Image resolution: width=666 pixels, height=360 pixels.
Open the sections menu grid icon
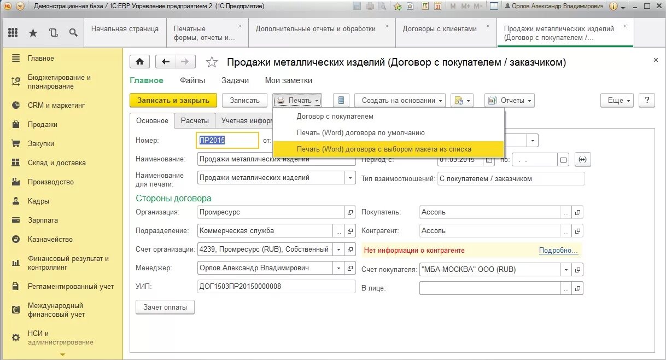pyautogui.click(x=13, y=33)
